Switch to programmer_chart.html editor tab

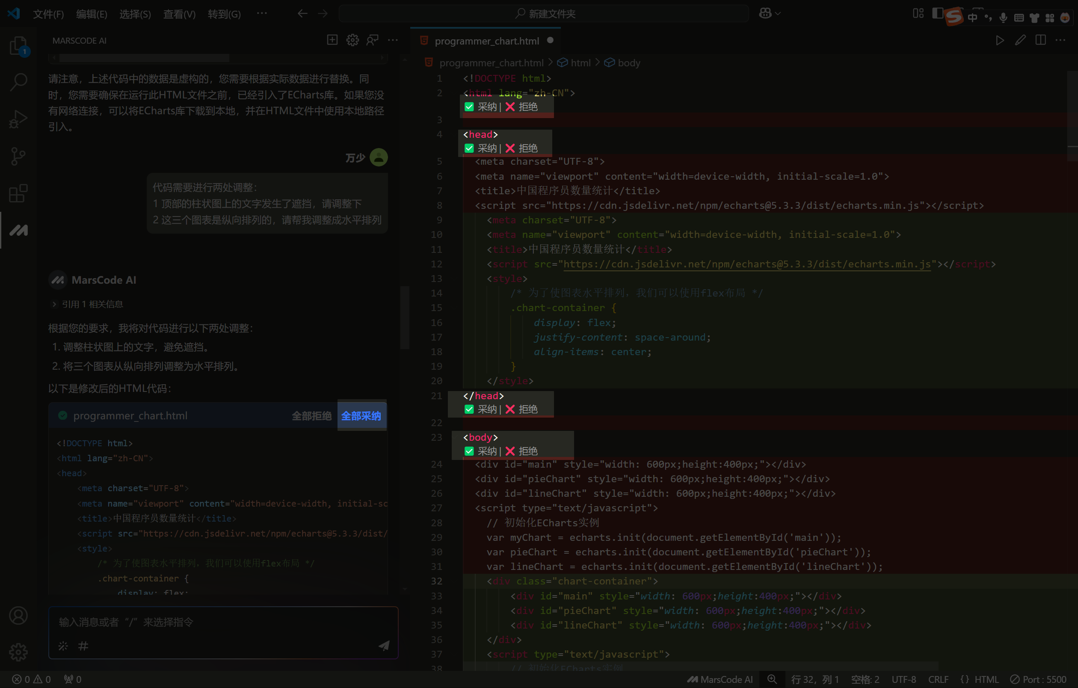[487, 41]
